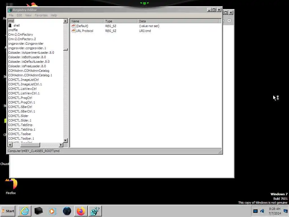Screen dimensions: 289x217
Task: Select the COMCTL.ProgCtrl key
Action: pos(20,98)
